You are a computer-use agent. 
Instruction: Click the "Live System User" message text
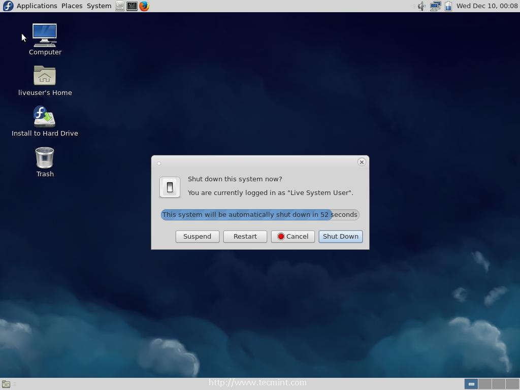coord(270,192)
